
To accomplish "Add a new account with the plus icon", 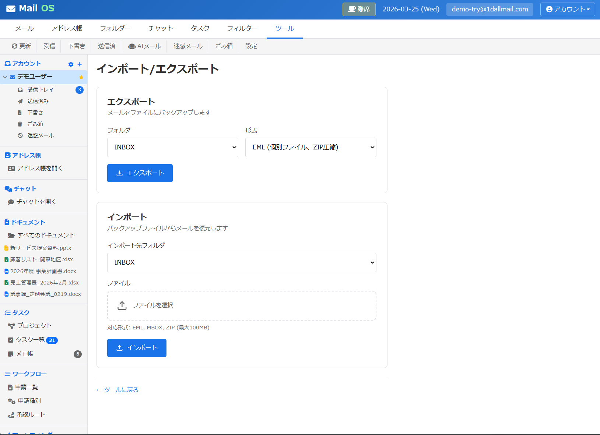I will click(80, 64).
